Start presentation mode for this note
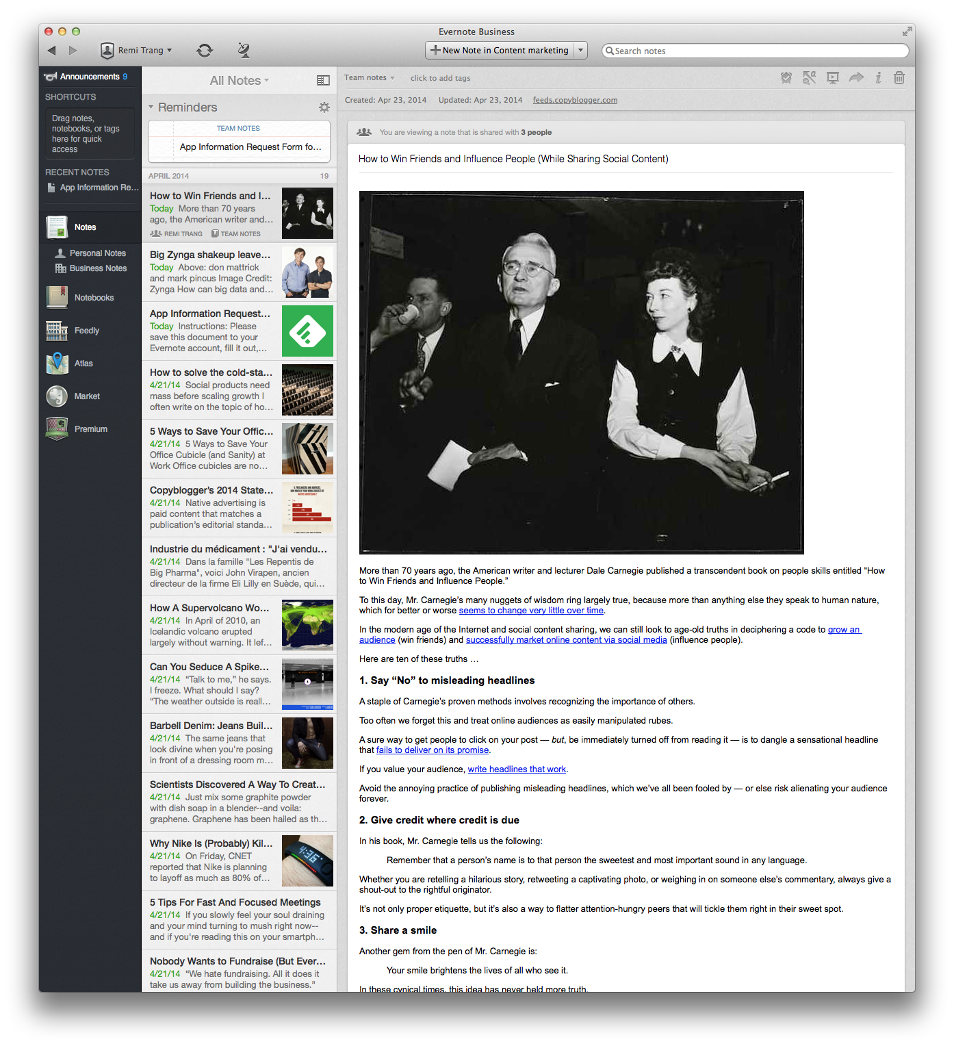The height and width of the screenshot is (1046, 954). click(x=833, y=78)
